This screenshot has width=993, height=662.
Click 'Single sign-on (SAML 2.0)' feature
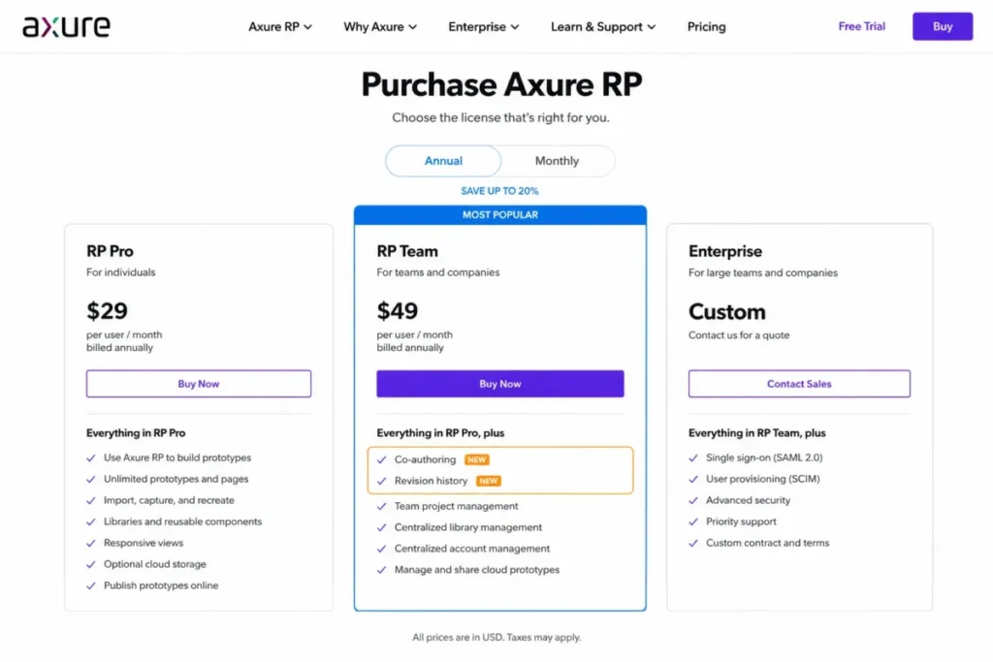764,457
